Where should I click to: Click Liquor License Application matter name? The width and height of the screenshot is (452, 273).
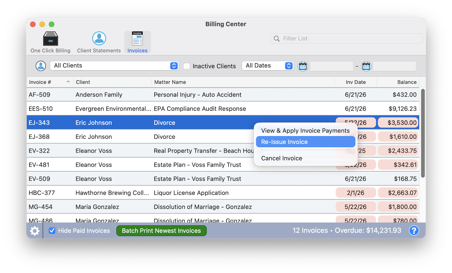click(191, 193)
